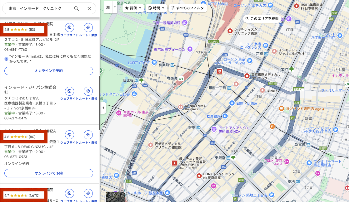Get directions icon for インモード・ジャパン株式会社
This screenshot has width=349, height=202.
(x=88, y=91)
